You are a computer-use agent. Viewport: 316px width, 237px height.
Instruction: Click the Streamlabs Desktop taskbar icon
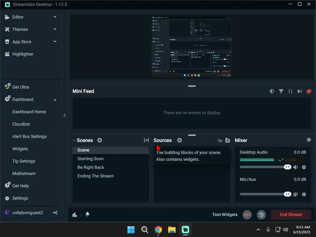click(x=185, y=230)
